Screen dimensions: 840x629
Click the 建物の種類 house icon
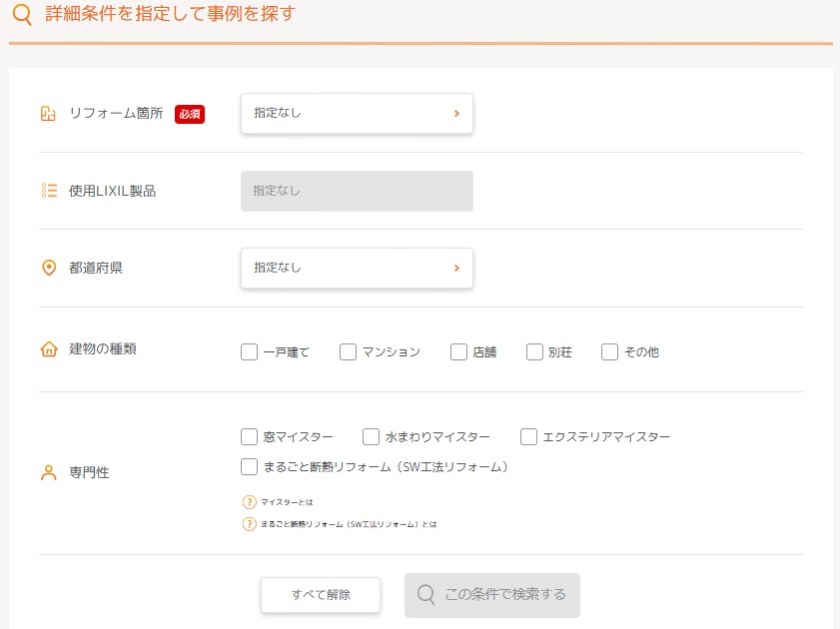49,349
